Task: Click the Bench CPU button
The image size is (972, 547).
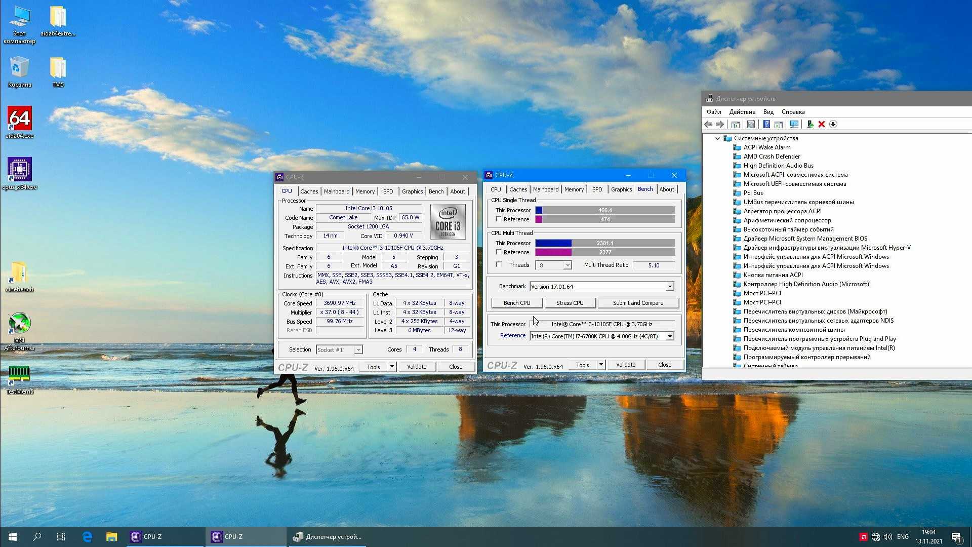Action: pos(516,303)
